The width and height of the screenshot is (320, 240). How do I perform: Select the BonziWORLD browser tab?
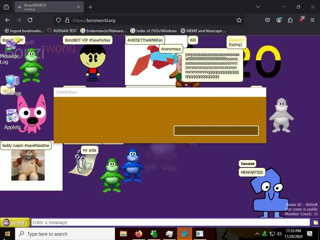[49, 7]
